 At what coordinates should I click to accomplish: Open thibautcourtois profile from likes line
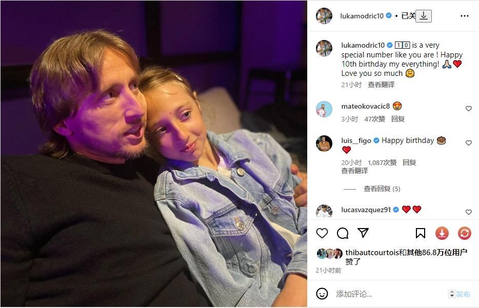tap(372, 253)
